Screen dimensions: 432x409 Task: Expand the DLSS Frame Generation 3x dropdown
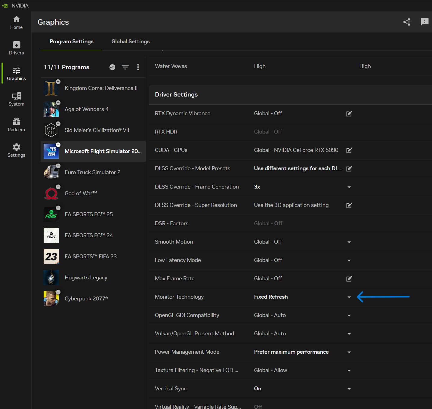(349, 187)
